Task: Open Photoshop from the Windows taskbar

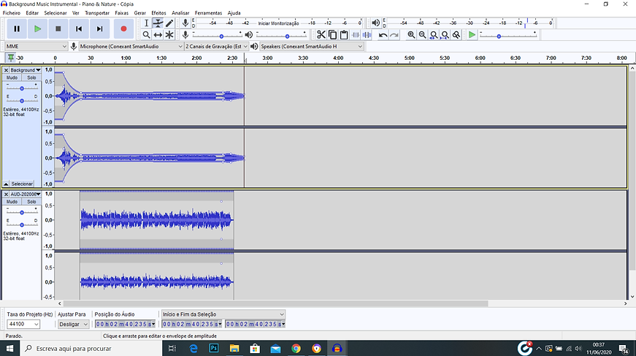Action: pyautogui.click(x=214, y=348)
